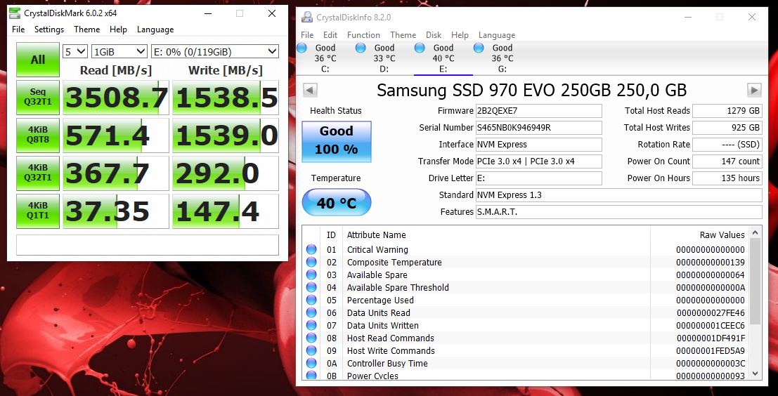778x396 pixels.
Task: Open the Function menu in CrystalDiskInfo
Action: coord(363,35)
